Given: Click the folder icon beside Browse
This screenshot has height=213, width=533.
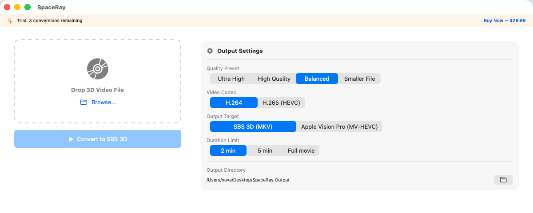Looking at the screenshot, I should coord(84,103).
